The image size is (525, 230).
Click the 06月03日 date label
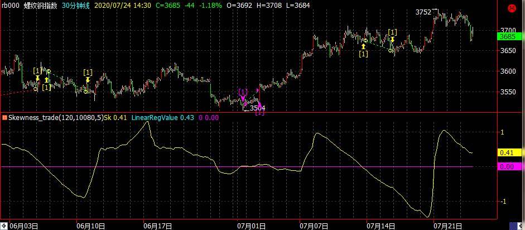tap(23, 226)
